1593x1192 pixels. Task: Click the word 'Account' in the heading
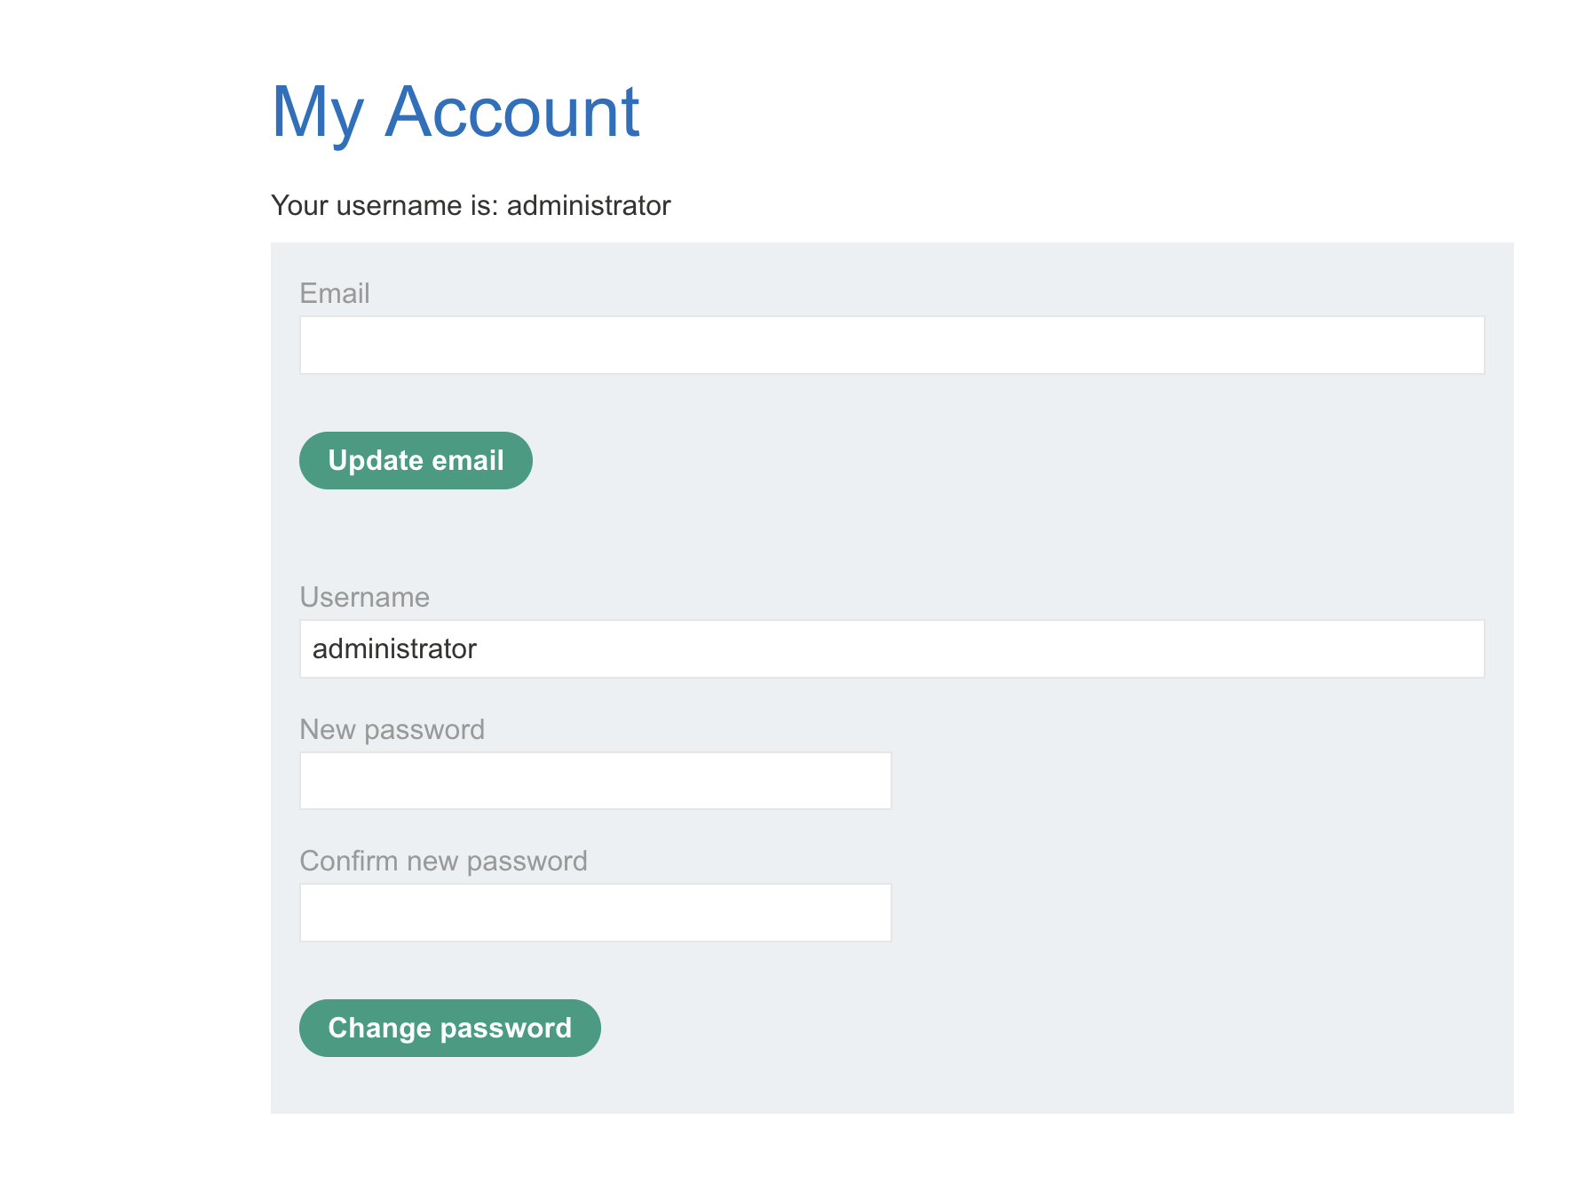(x=511, y=112)
